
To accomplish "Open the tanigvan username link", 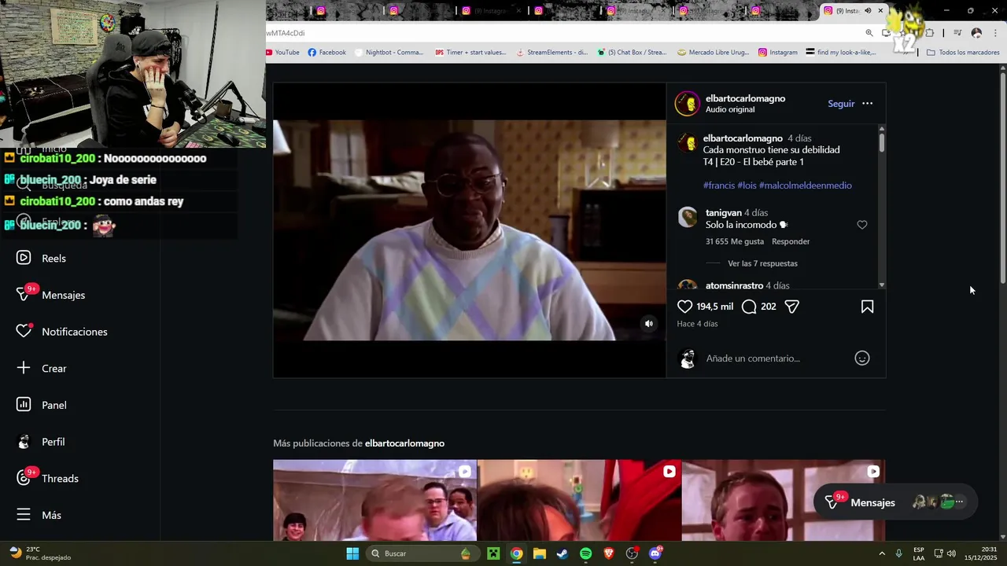I will (x=724, y=213).
